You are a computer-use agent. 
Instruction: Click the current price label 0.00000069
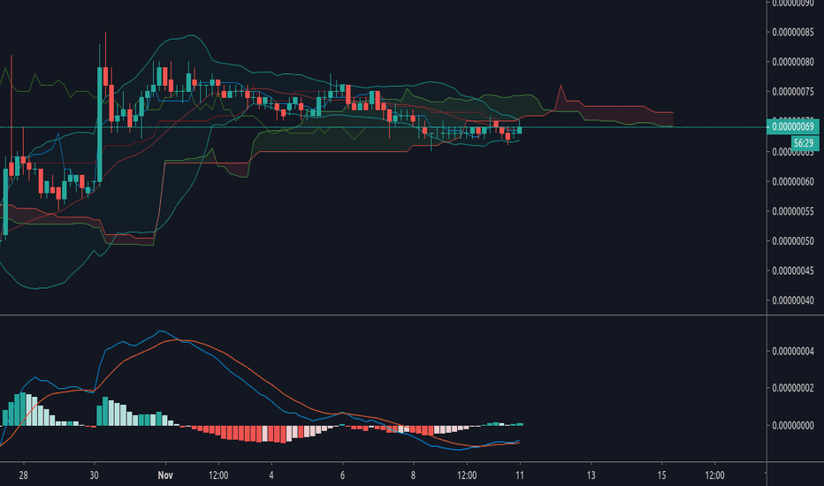pos(792,126)
